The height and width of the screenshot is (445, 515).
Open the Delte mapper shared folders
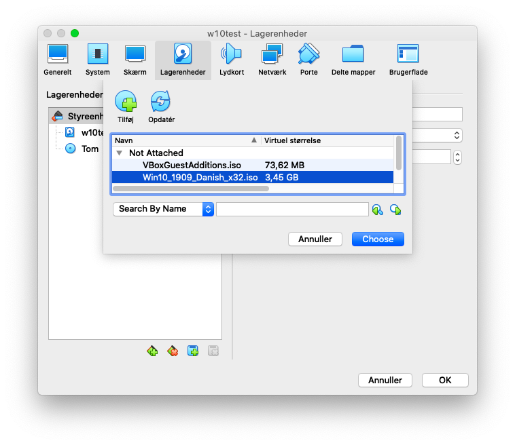tap(353, 60)
